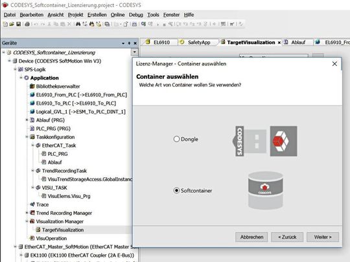Open the Debug menu
The height and width of the screenshot is (262, 350).
pos(136,15)
